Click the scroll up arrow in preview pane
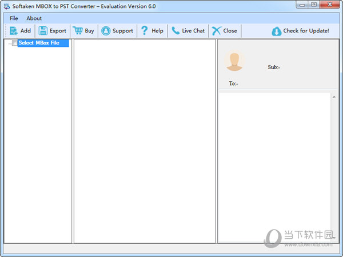This screenshot has width=343, height=257. pyautogui.click(x=334, y=97)
